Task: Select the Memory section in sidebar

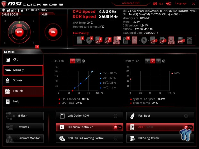Action: pos(23,70)
